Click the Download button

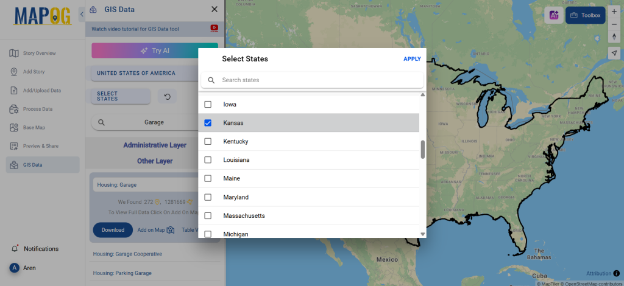[113, 230]
